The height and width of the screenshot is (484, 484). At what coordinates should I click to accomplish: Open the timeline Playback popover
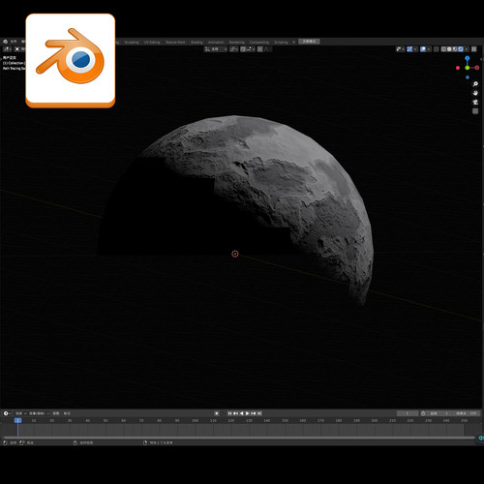tap(21, 413)
